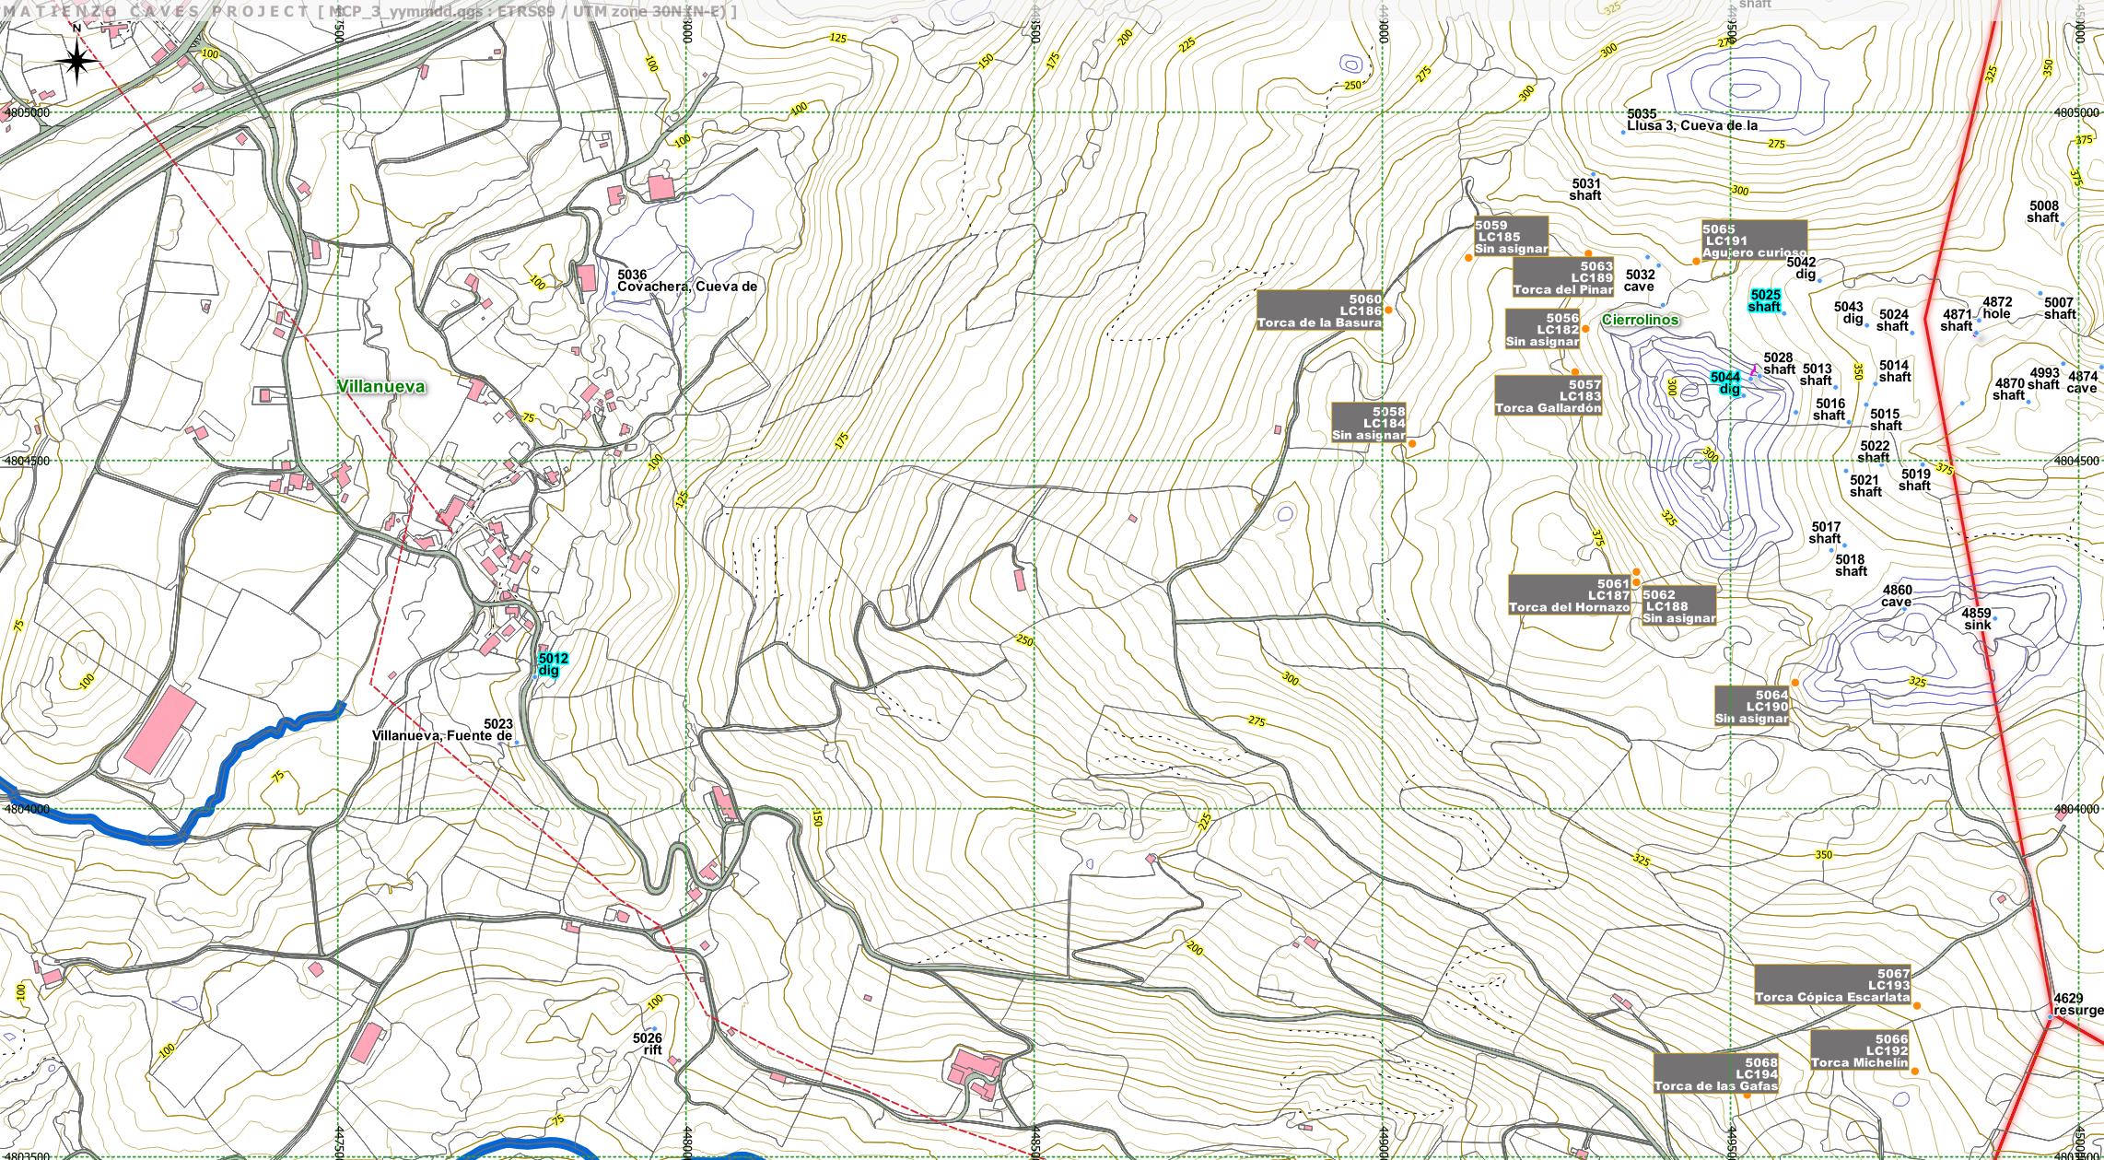Select the 5028 shaft label

click(x=1779, y=363)
